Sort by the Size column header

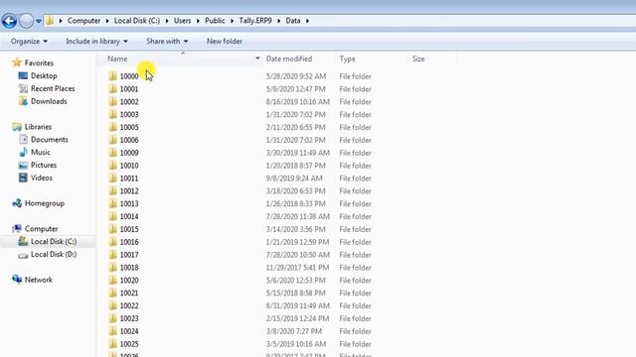tap(418, 59)
